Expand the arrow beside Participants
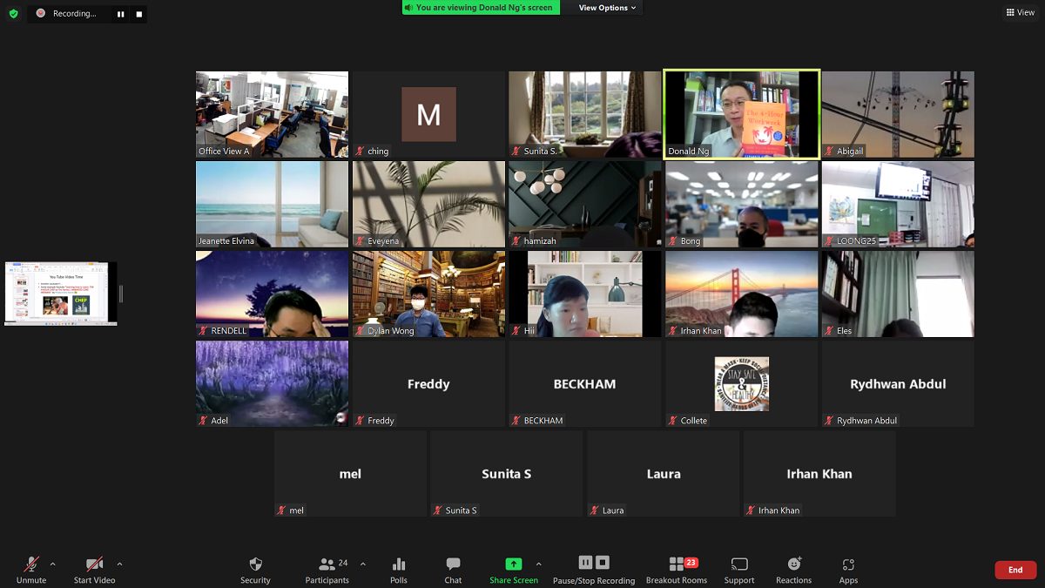1045x588 pixels. tap(362, 564)
